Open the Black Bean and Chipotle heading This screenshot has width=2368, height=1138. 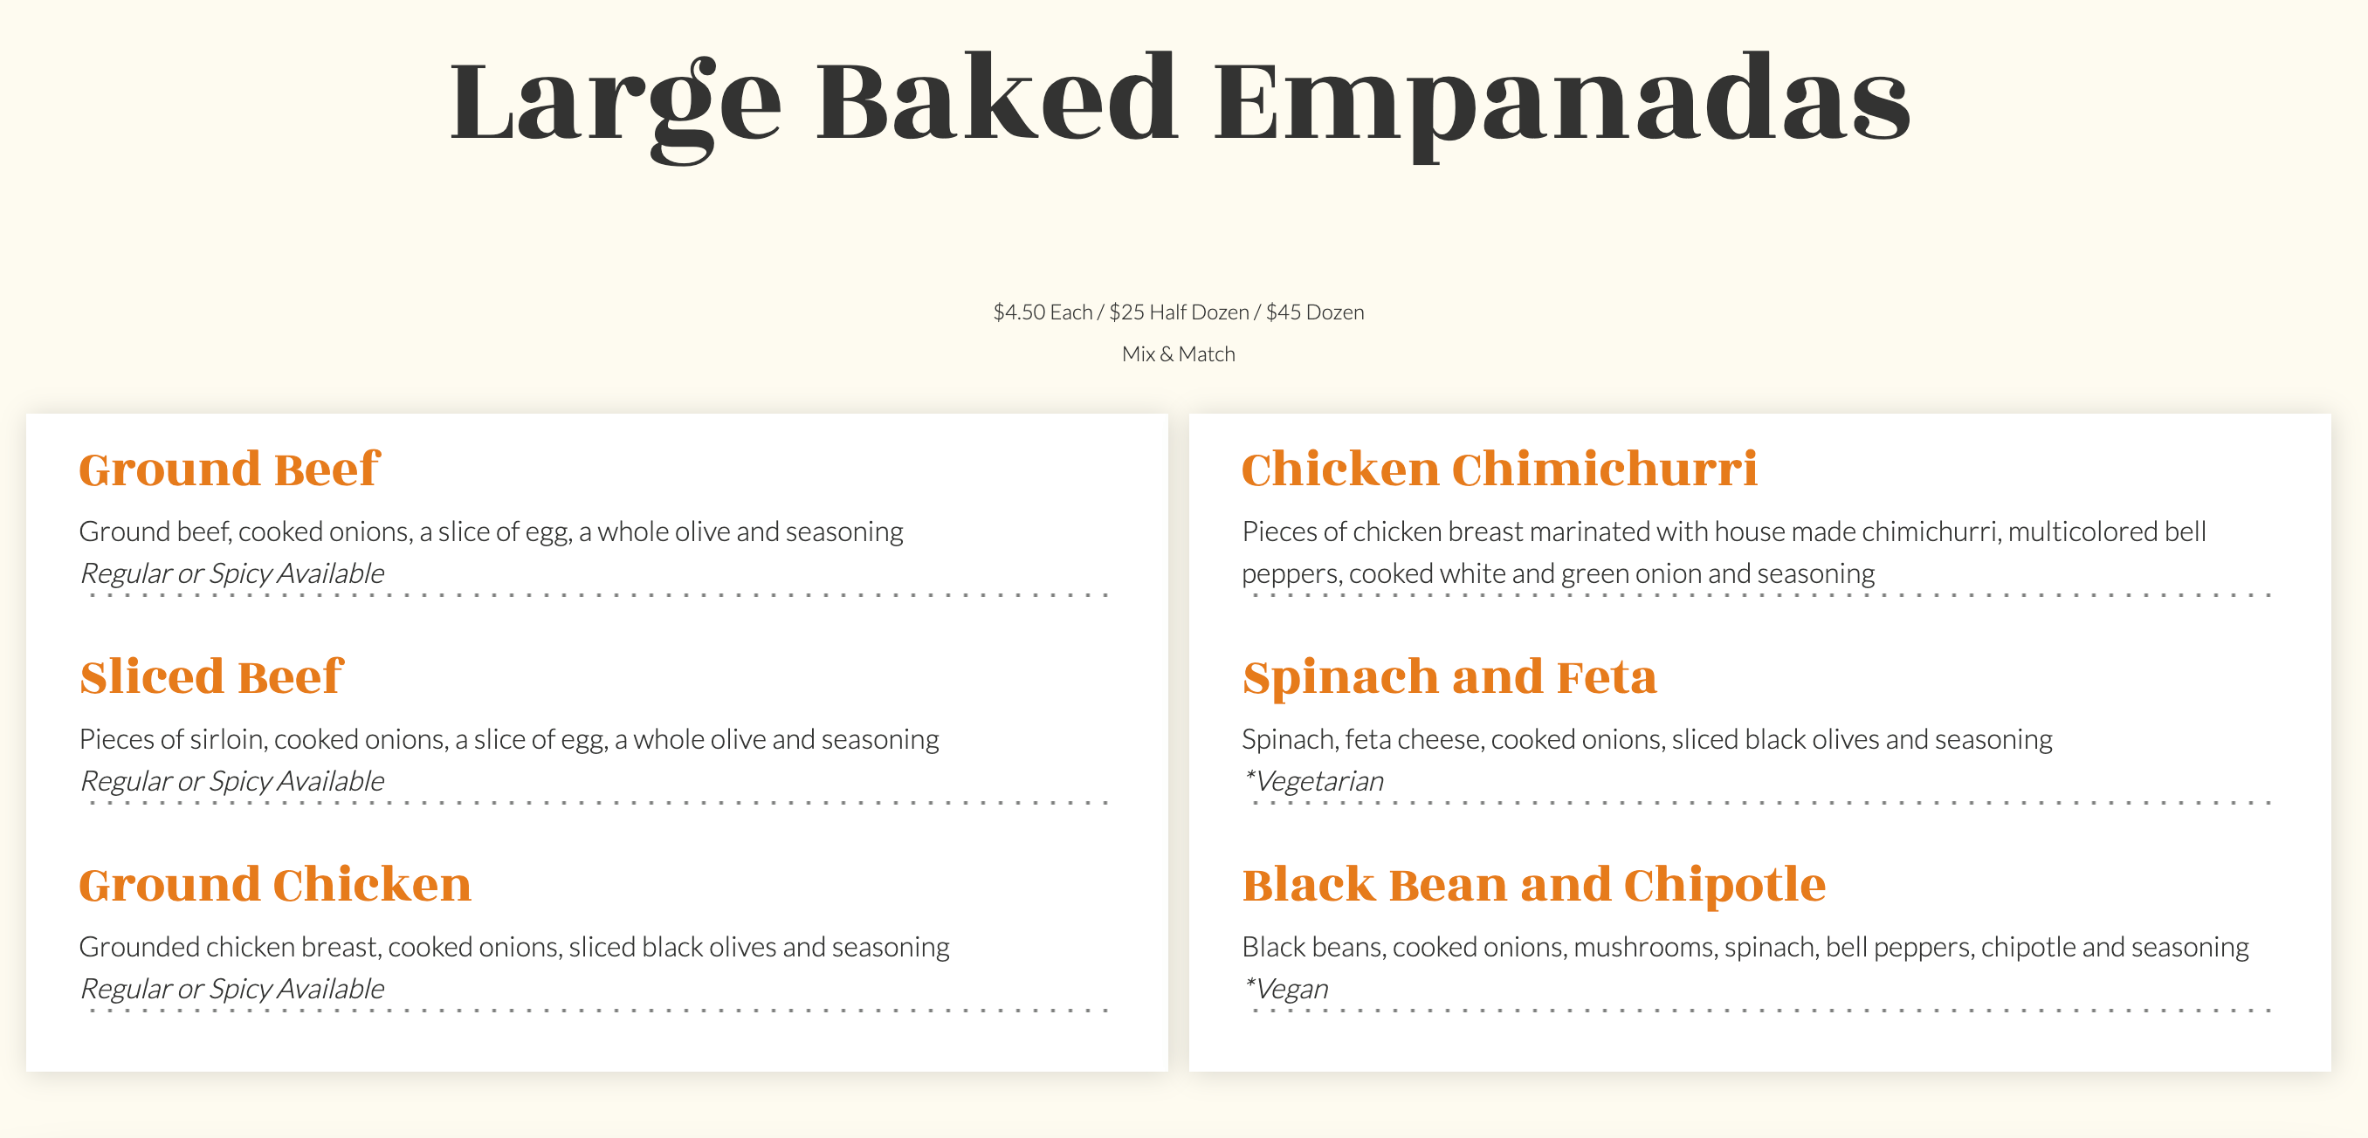click(x=1533, y=885)
